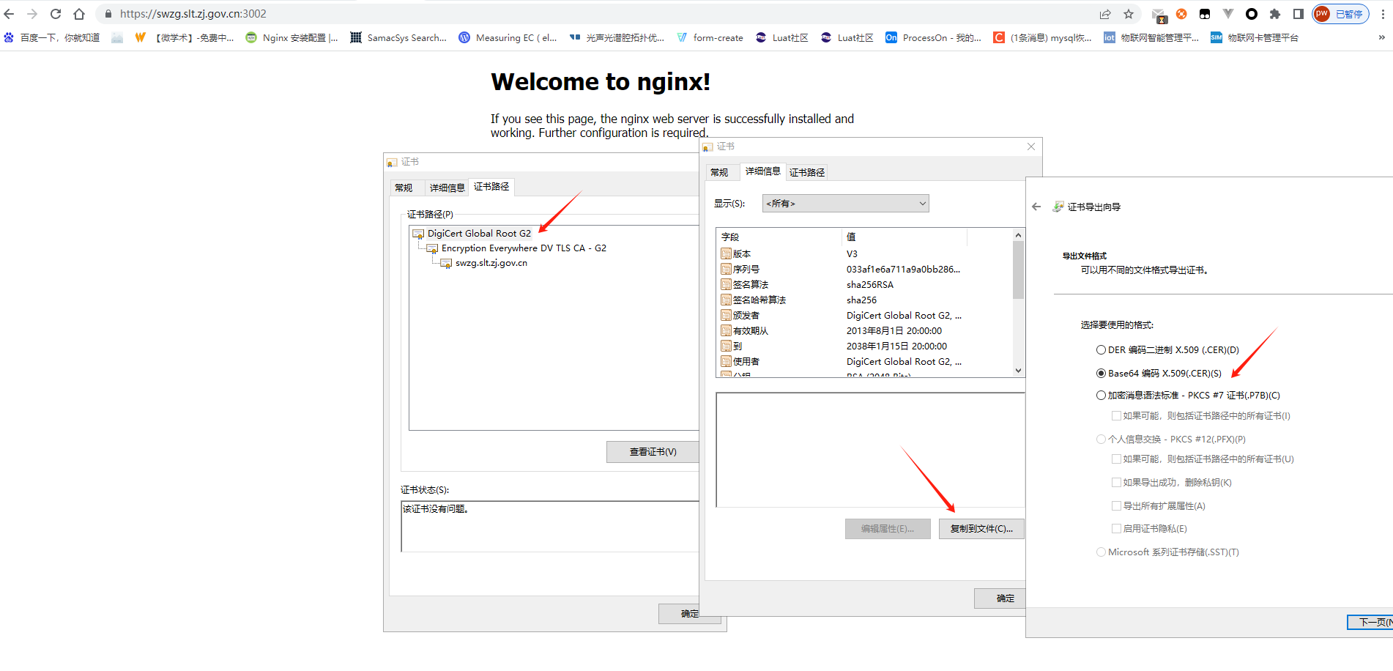Show more bookmarks with the double chevron
The image size is (1393, 671).
[x=1382, y=37]
